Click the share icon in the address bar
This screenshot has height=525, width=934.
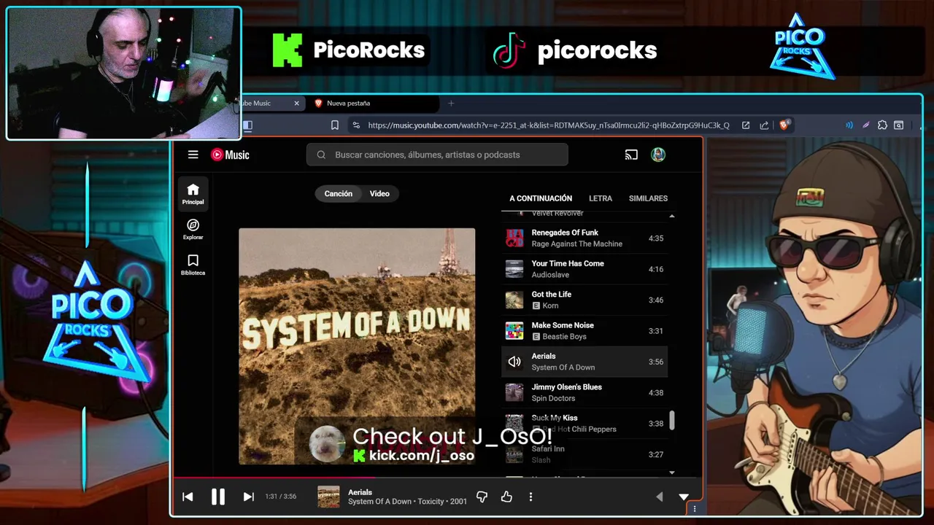pyautogui.click(x=764, y=125)
